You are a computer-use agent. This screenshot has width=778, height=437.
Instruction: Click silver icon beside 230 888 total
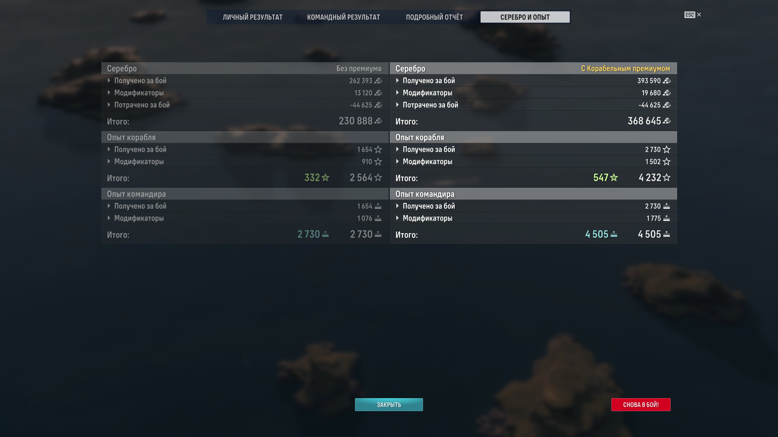pyautogui.click(x=378, y=121)
